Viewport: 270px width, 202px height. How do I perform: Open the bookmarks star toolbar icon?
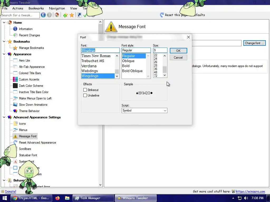tap(72, 15)
